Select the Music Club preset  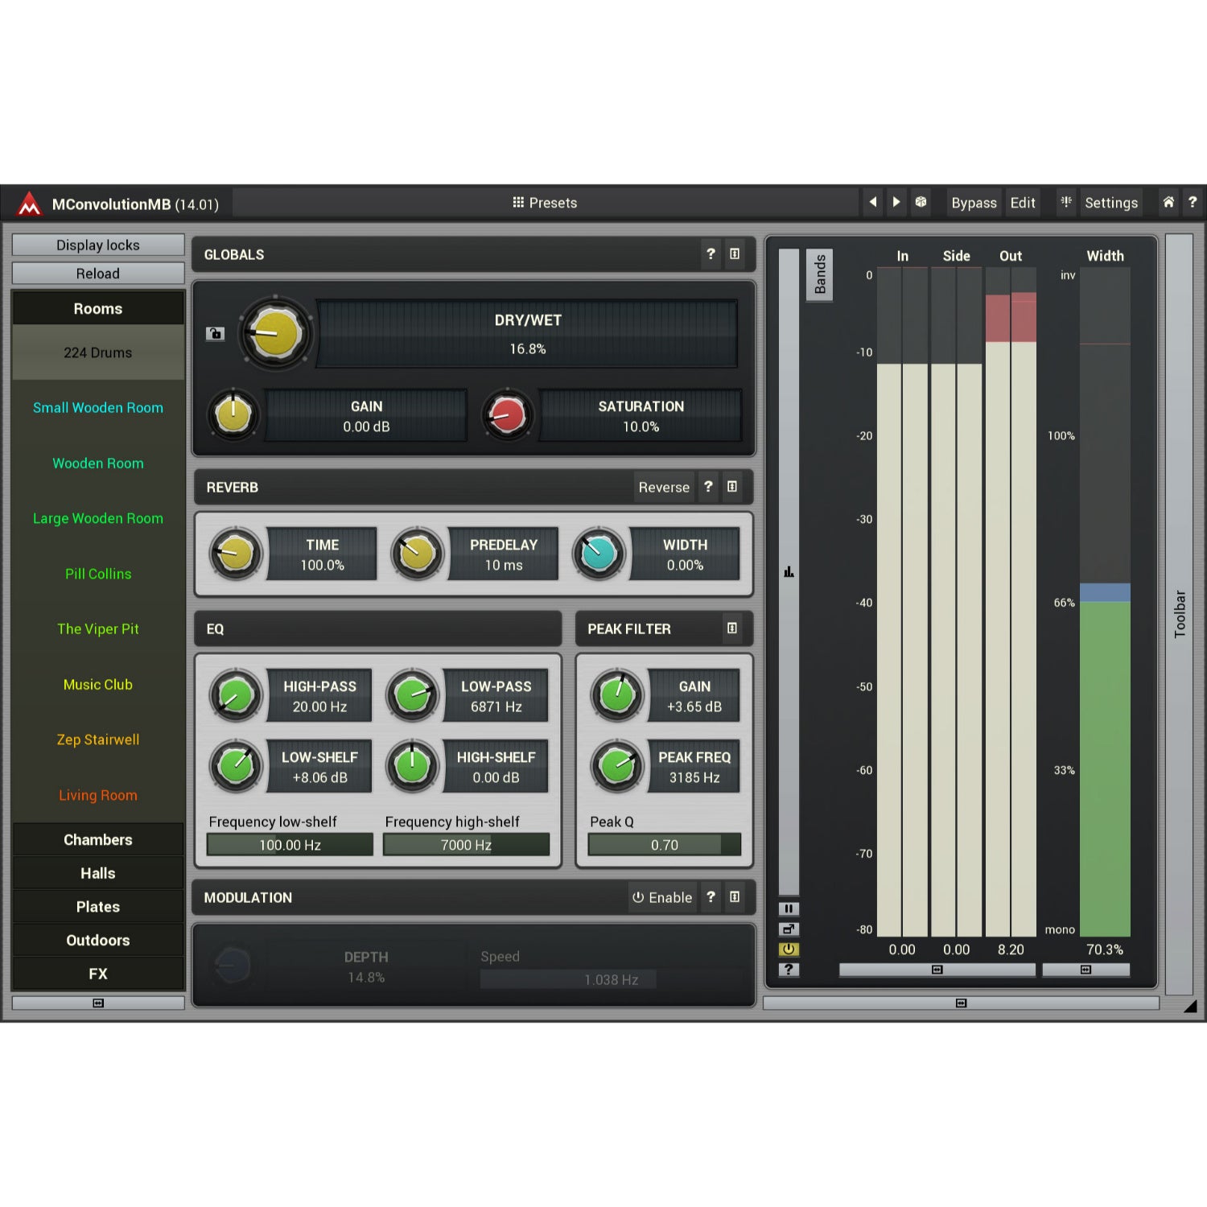coord(98,685)
